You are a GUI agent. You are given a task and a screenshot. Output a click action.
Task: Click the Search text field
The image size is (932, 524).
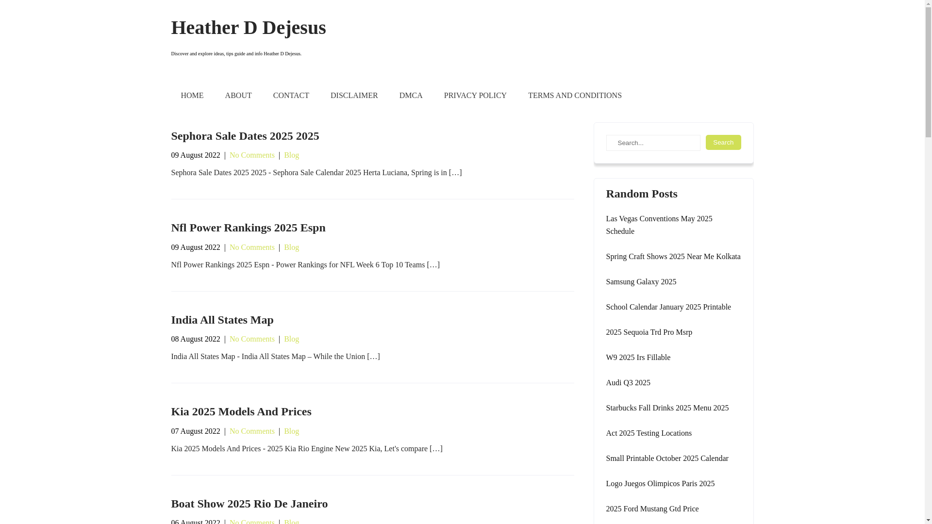(653, 143)
